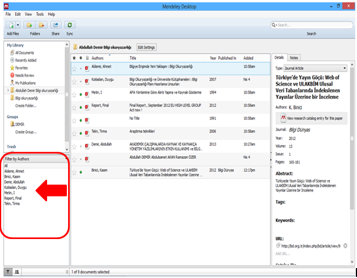Open the File menu
The image size is (357, 278).
8,14
